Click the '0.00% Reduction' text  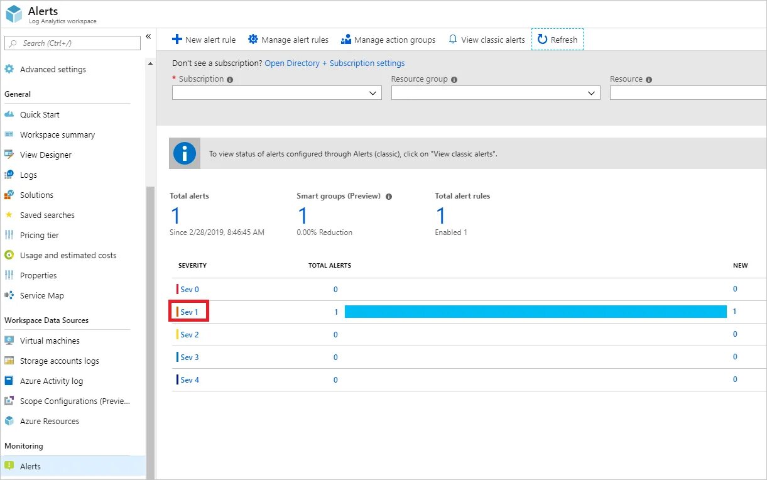click(324, 232)
